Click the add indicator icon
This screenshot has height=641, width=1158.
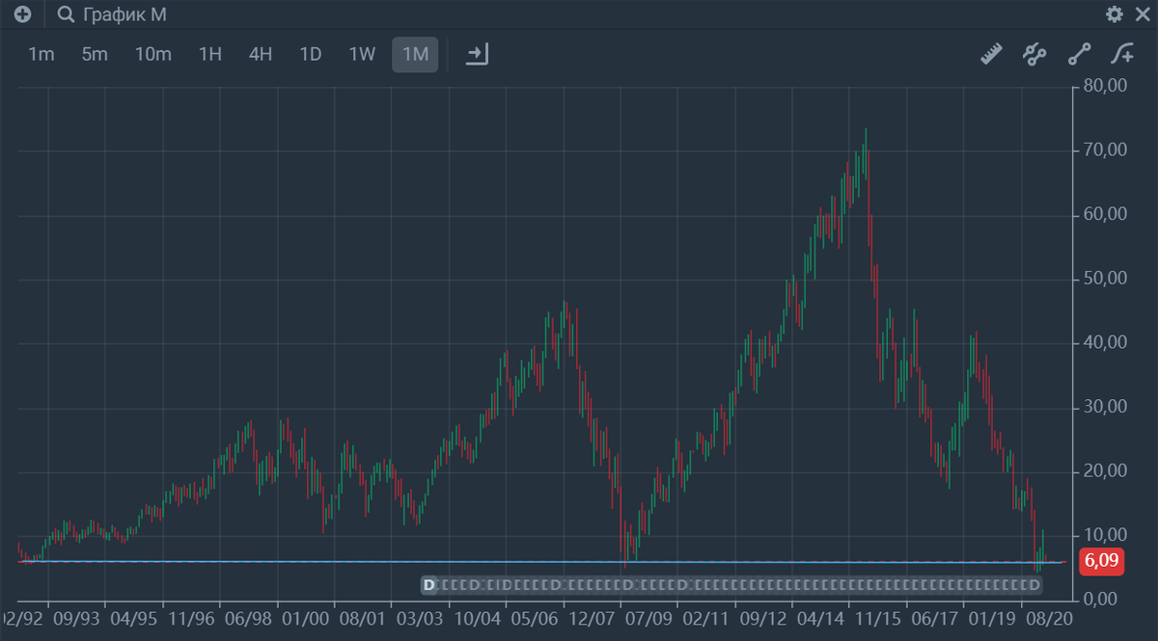[1124, 54]
